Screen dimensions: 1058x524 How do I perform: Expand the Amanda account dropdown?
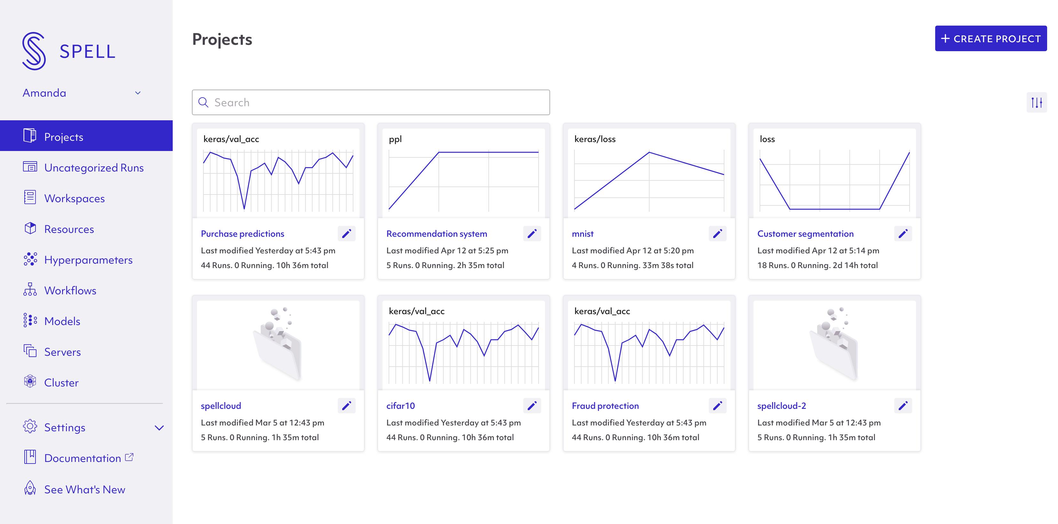click(x=138, y=93)
